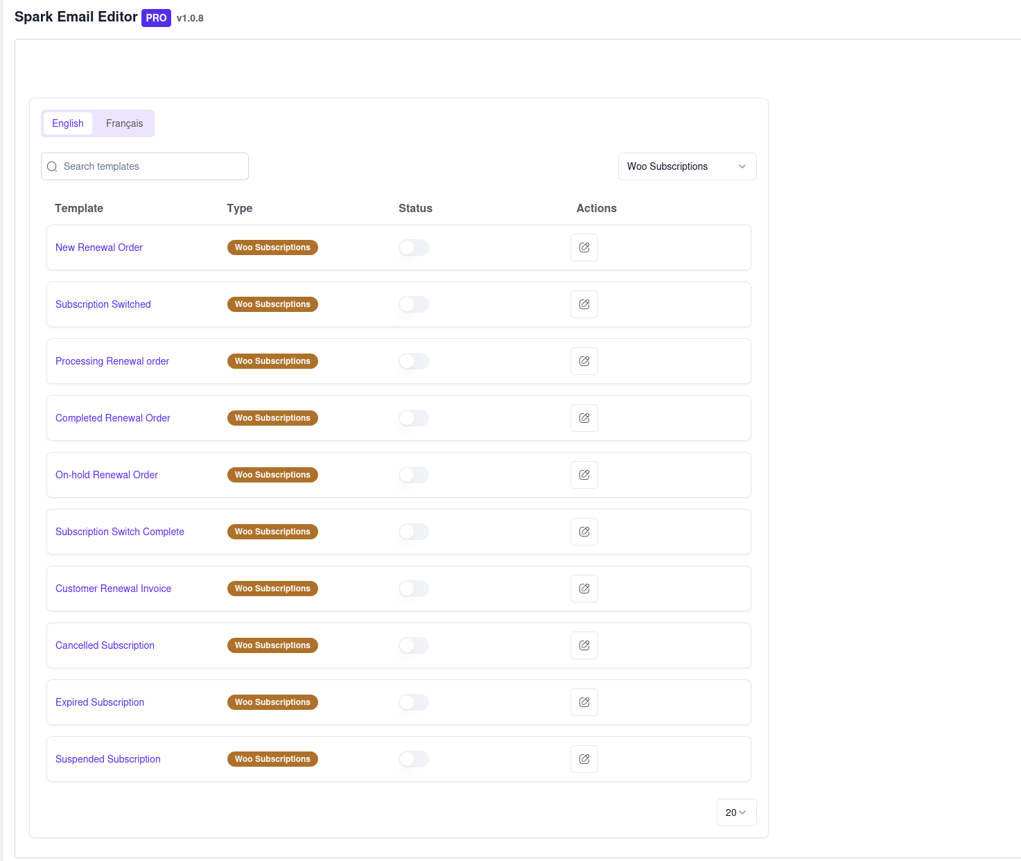Edit the Suspended Subscription template
1021x861 pixels.
pos(584,759)
